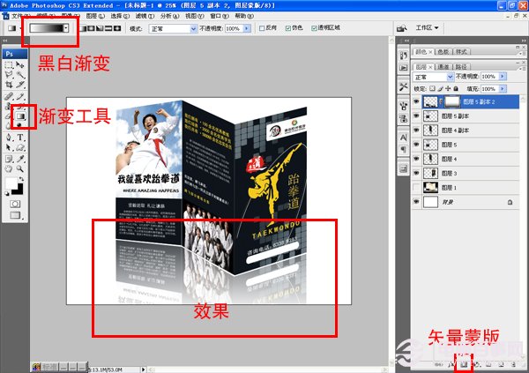The image size is (529, 373).
Task: Add layer mask button in Layers panel
Action: (464, 364)
